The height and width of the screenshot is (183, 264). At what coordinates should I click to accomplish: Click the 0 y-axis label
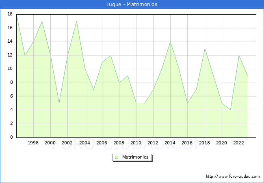12,137
